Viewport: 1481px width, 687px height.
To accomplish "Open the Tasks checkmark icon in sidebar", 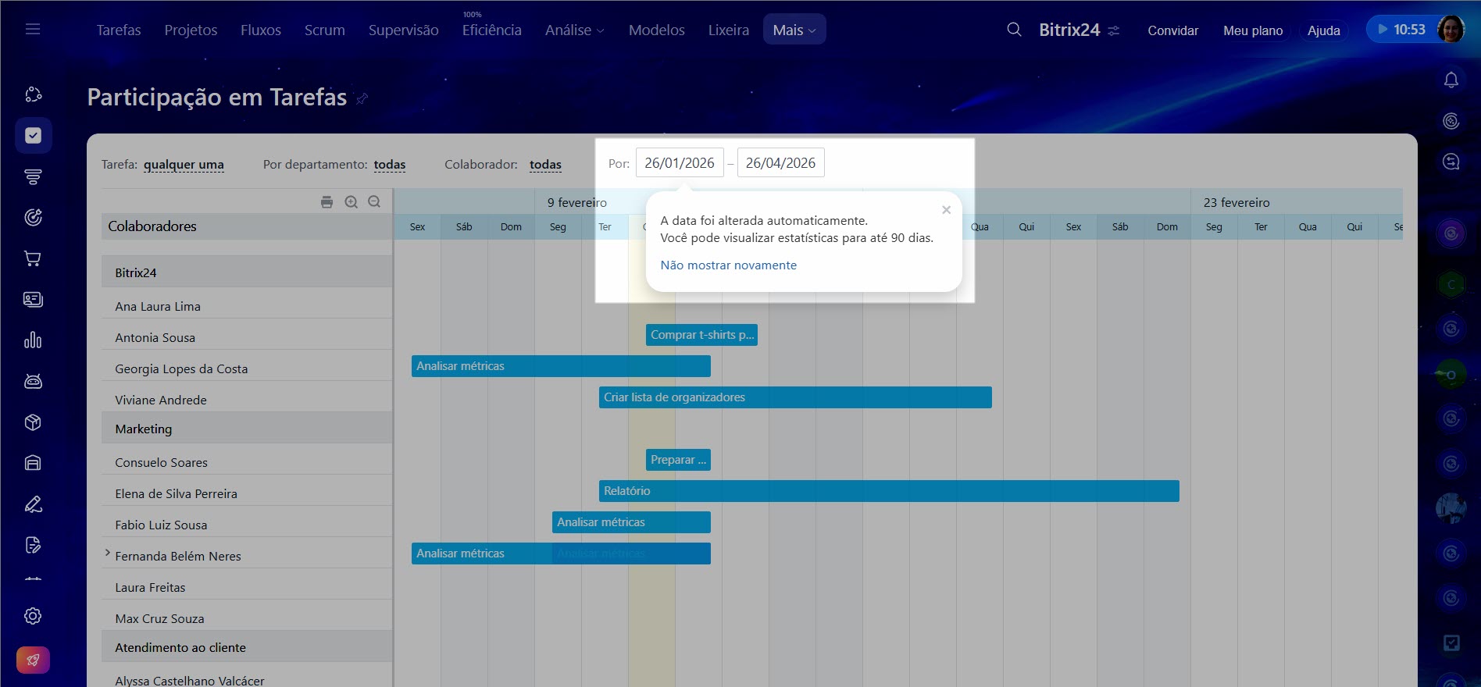I will coord(33,136).
